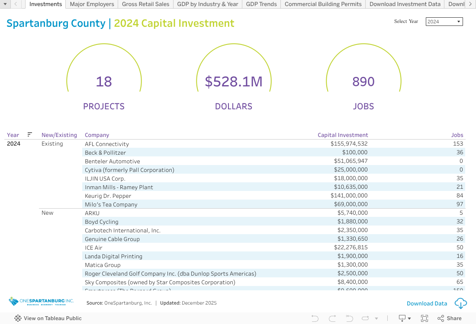Open the Share dialog
Screen dimensions: 476x324
pos(449,318)
